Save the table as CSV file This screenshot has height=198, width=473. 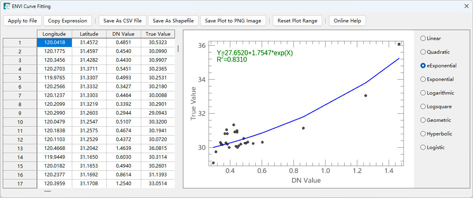tap(122, 21)
